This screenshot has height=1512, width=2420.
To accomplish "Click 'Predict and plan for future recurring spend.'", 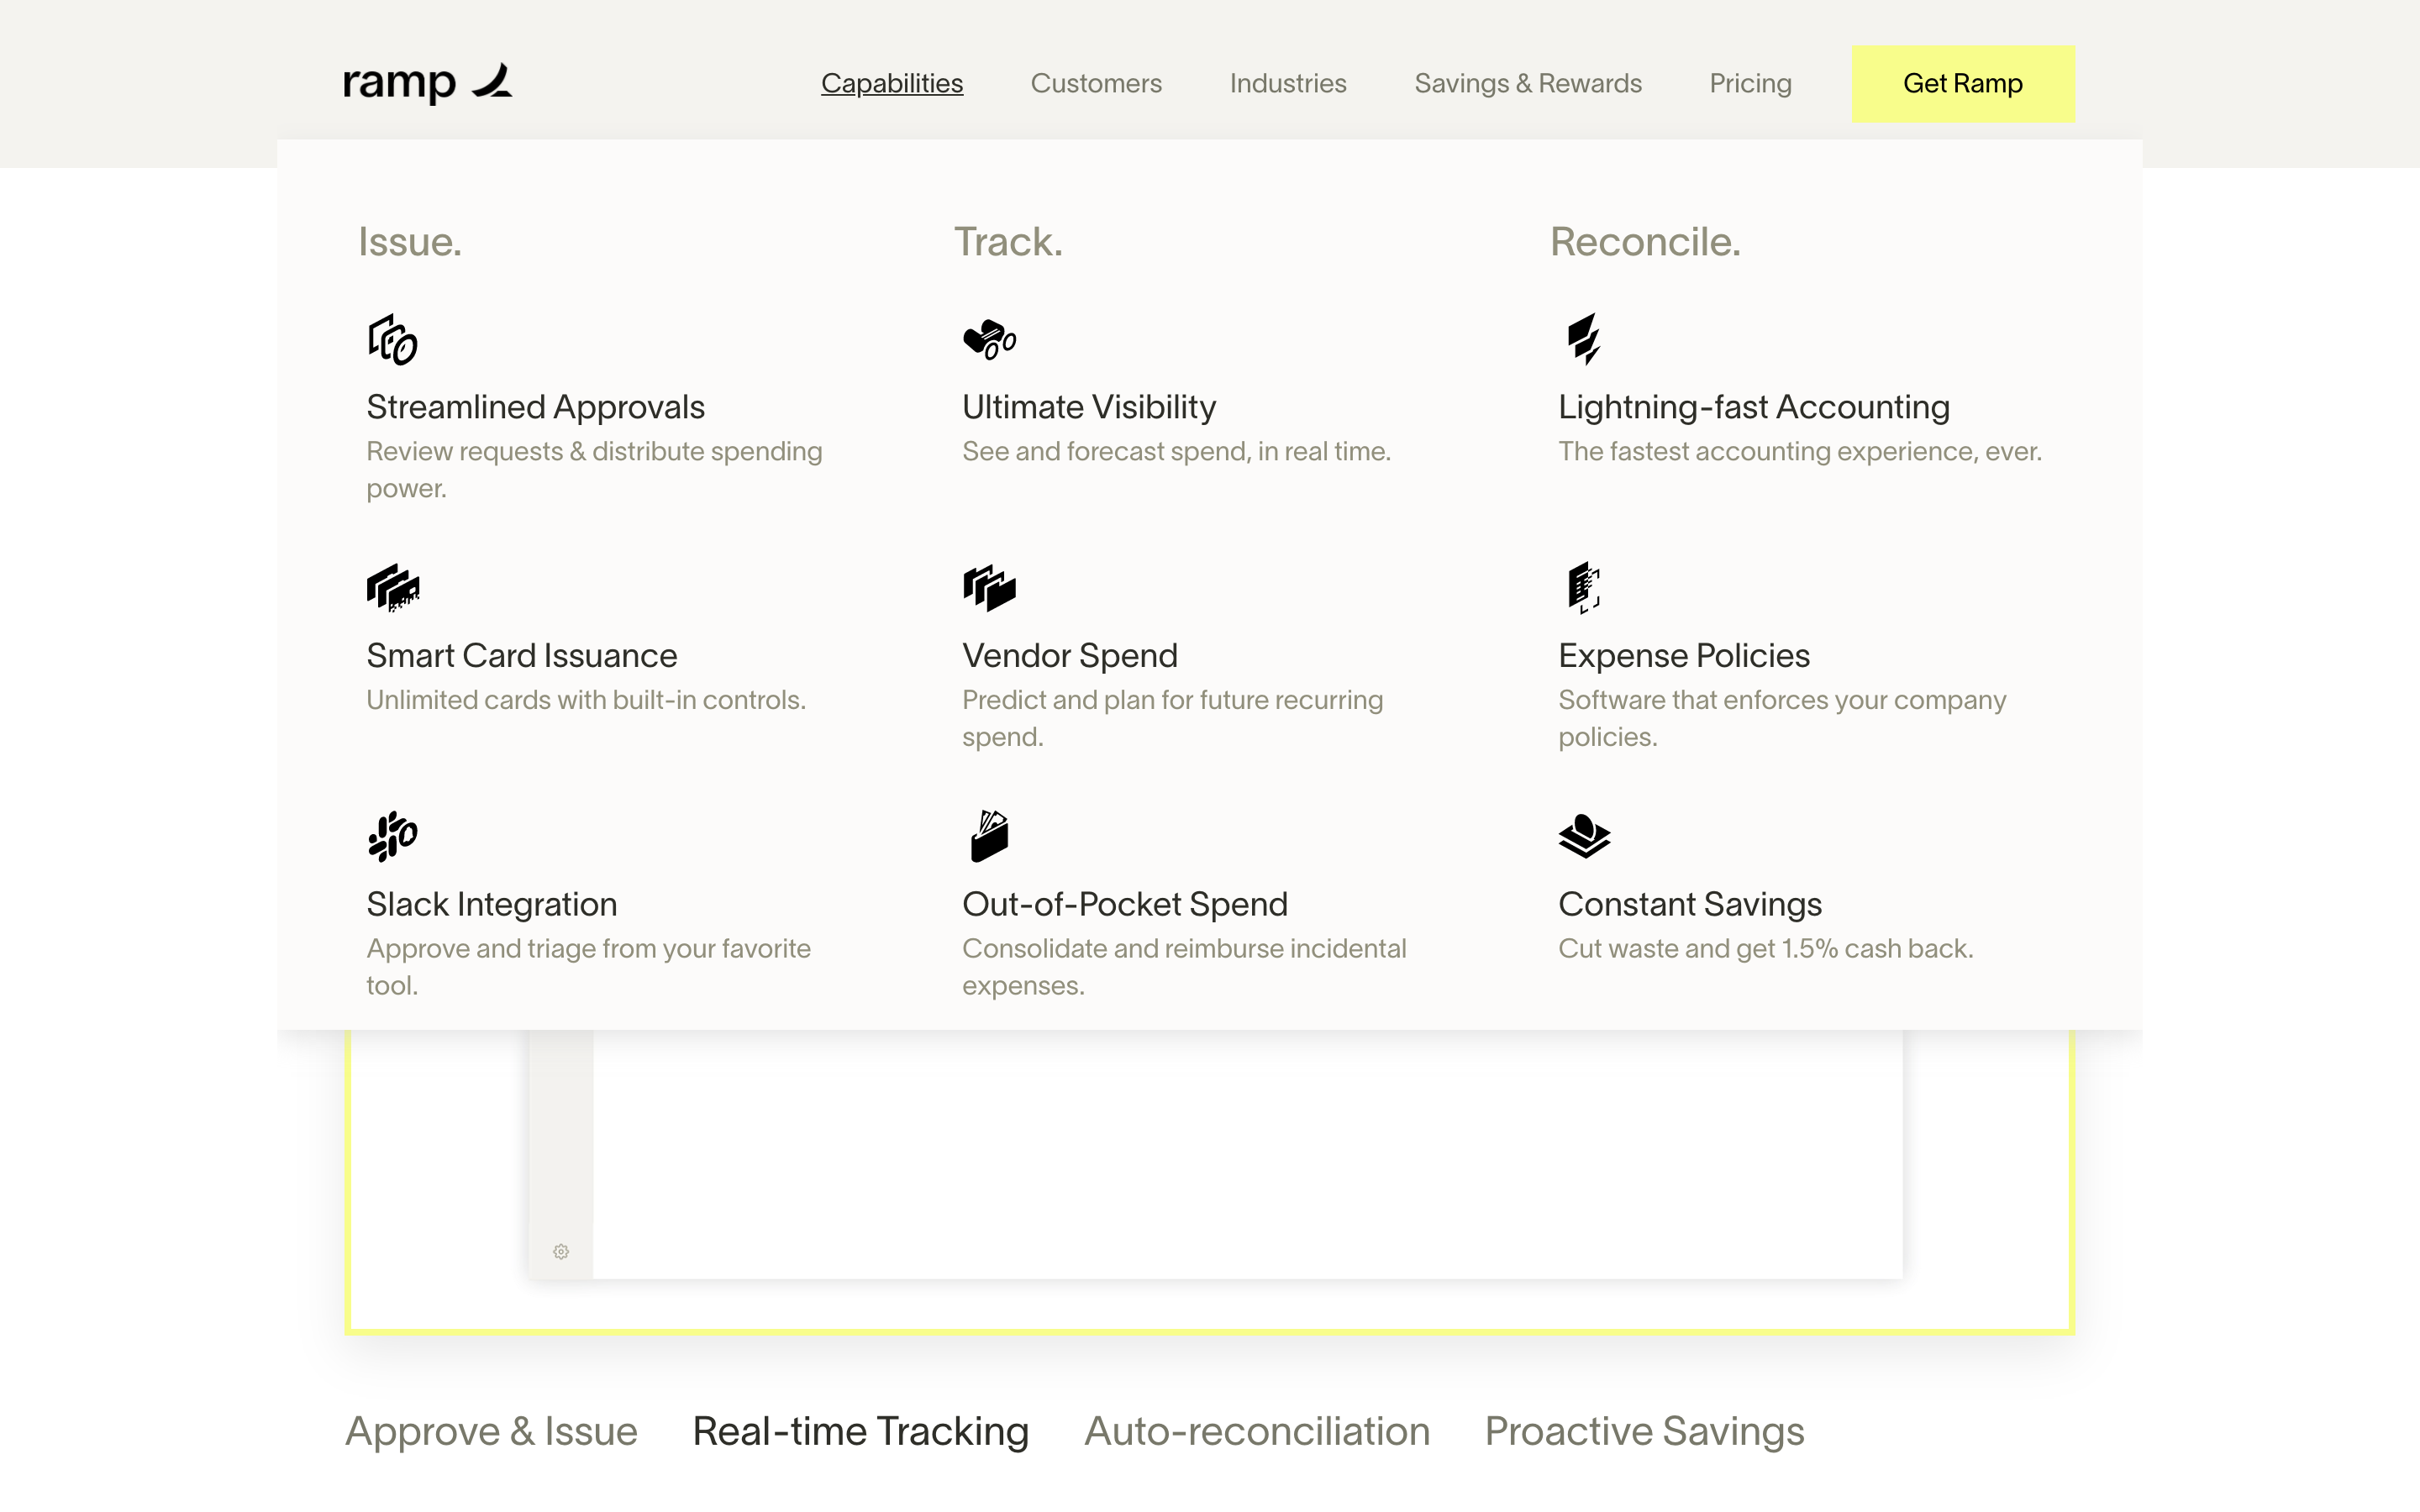I will coord(1172,718).
